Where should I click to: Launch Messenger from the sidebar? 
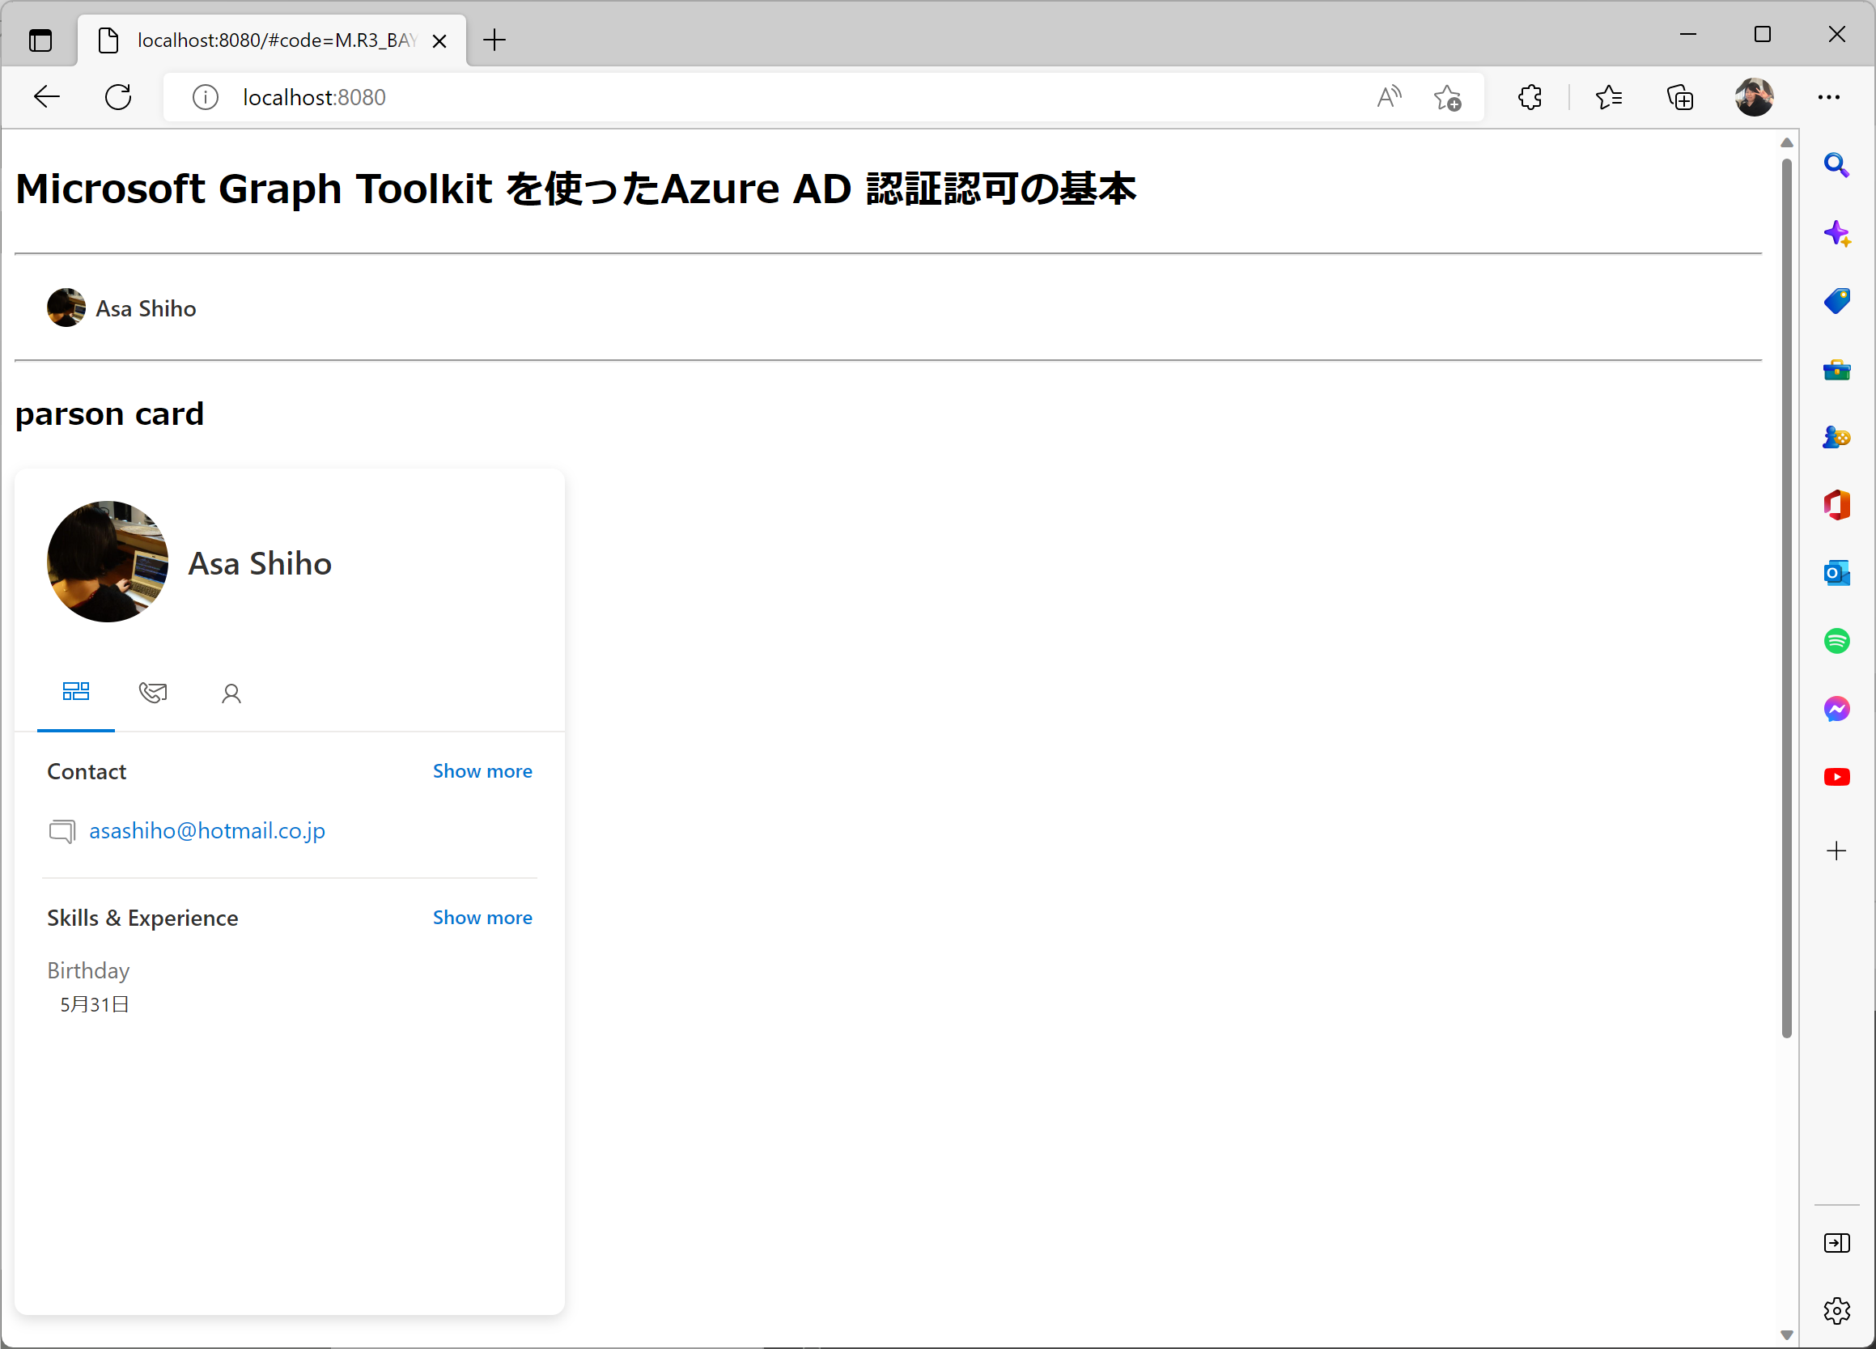click(x=1837, y=709)
